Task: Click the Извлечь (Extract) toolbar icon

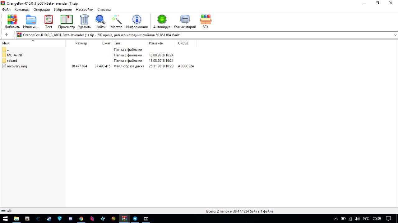Action: [31, 21]
